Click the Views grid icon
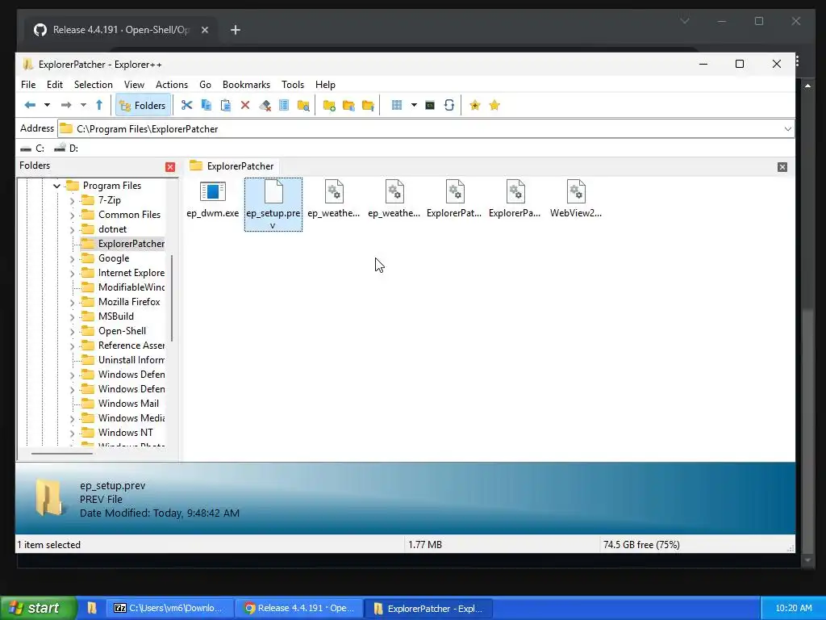Image resolution: width=826 pixels, height=620 pixels. coord(397,106)
